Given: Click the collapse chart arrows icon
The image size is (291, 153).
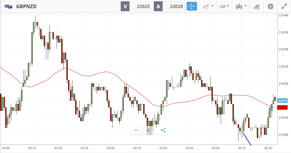Looking at the screenshot, I should (284, 6).
